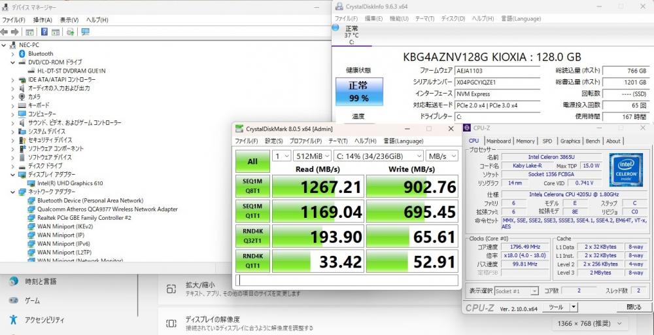
Task: Switch to the Memory tab in CPU-Z
Action: coord(525,141)
